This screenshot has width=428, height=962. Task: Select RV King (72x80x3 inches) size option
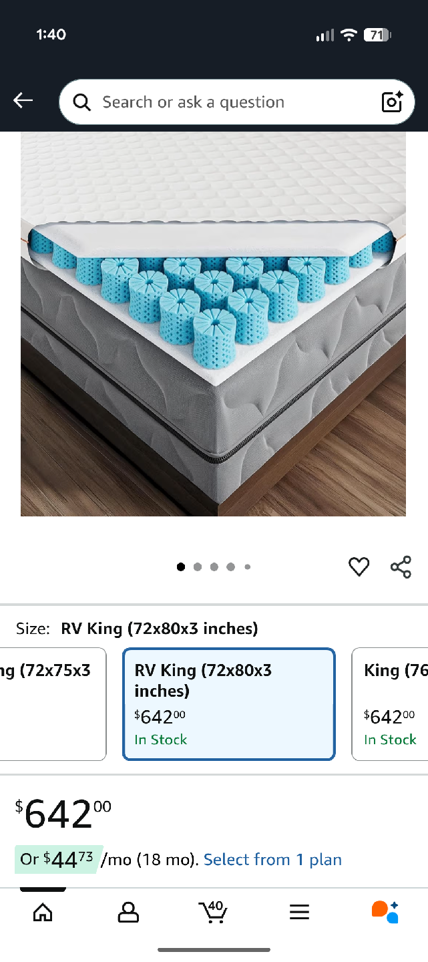click(x=229, y=704)
